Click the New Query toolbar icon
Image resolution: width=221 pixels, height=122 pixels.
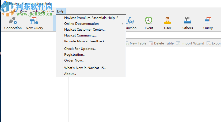34,21
